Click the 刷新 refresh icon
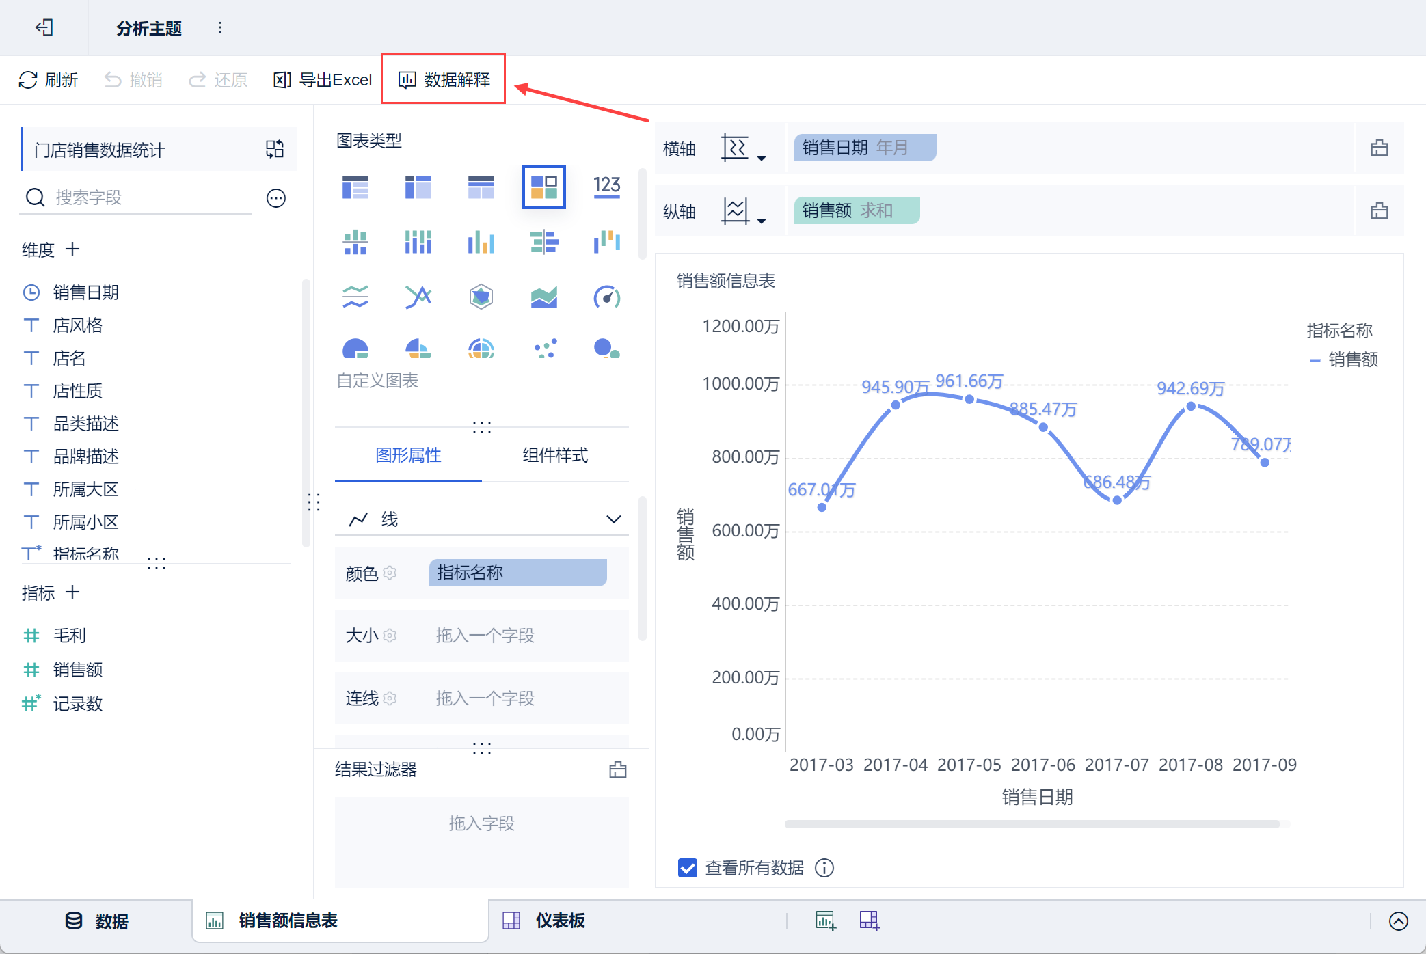The width and height of the screenshot is (1426, 954). [28, 80]
